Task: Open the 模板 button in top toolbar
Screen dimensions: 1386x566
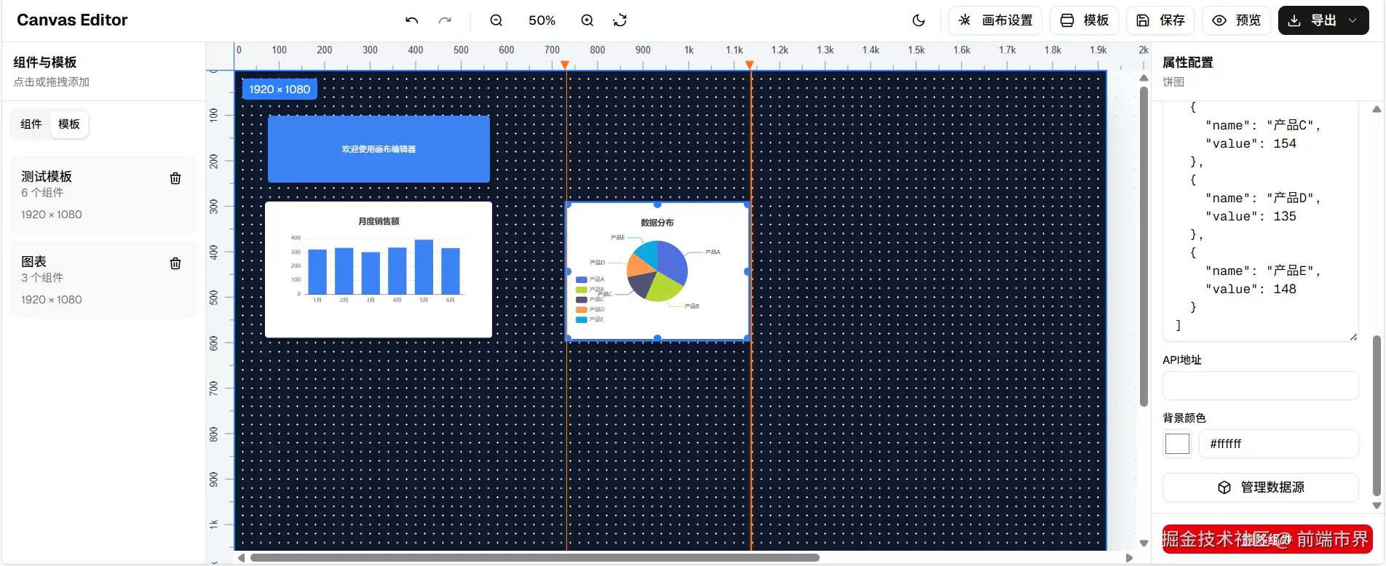Action: point(1085,20)
